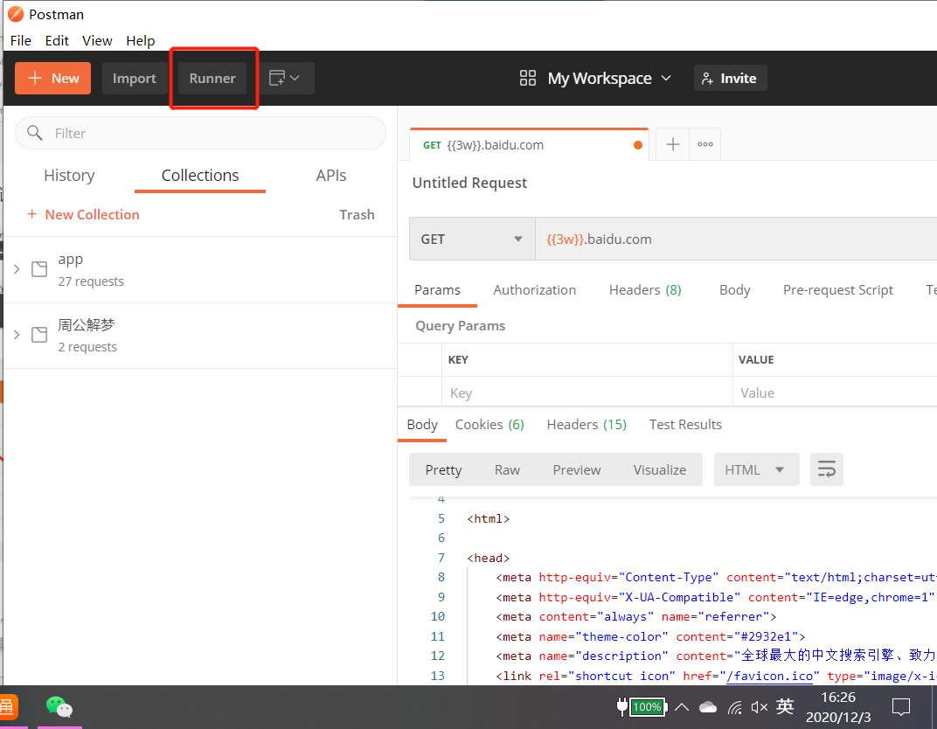Click the Wi-Fi network tray icon
The width and height of the screenshot is (937, 729).
(735, 708)
